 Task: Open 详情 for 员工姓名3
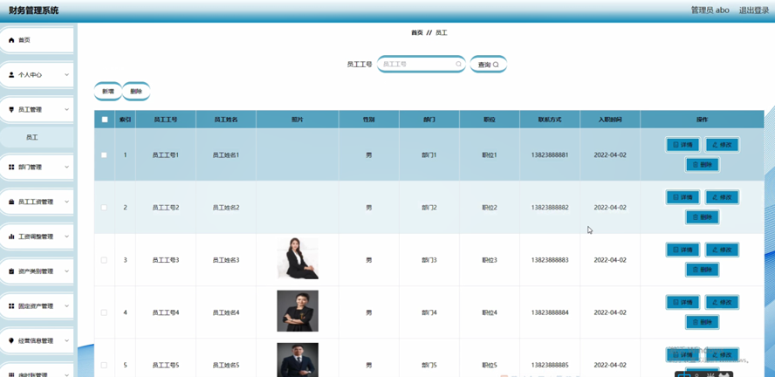click(x=682, y=250)
